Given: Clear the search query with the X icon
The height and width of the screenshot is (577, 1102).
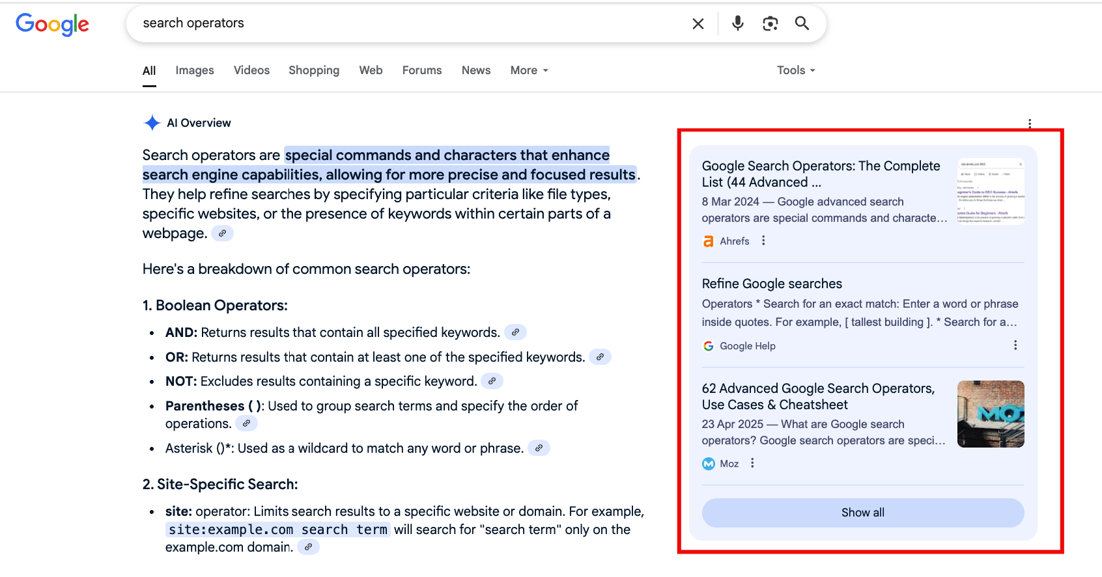Looking at the screenshot, I should pos(698,24).
